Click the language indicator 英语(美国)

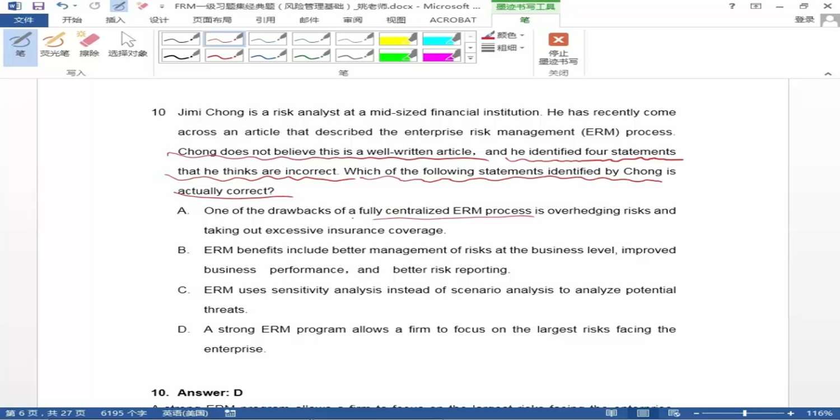pyautogui.click(x=185, y=413)
